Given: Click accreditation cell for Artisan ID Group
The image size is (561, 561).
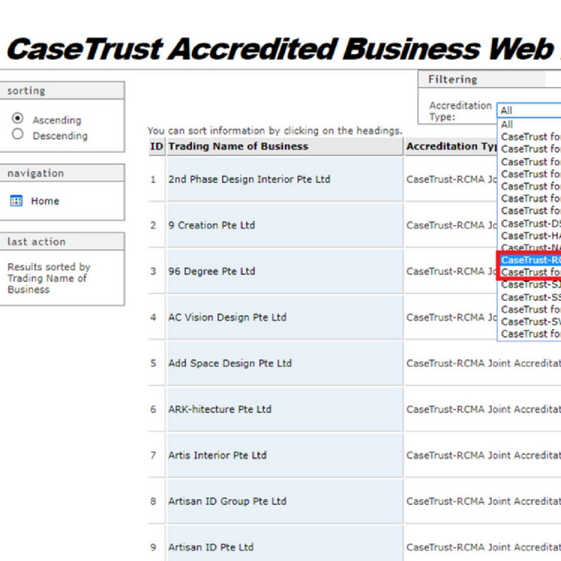Looking at the screenshot, I should tap(483, 501).
